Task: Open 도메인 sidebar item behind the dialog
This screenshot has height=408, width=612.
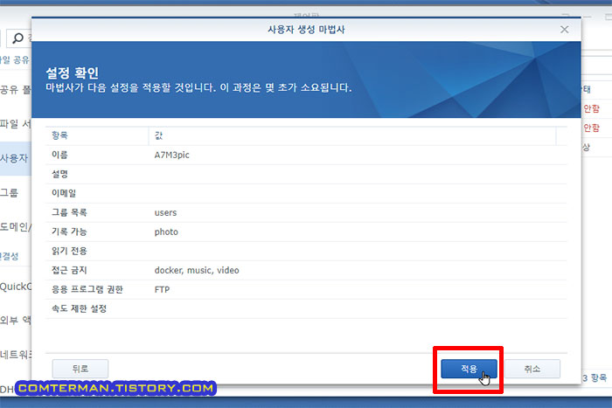Action: tap(16, 226)
